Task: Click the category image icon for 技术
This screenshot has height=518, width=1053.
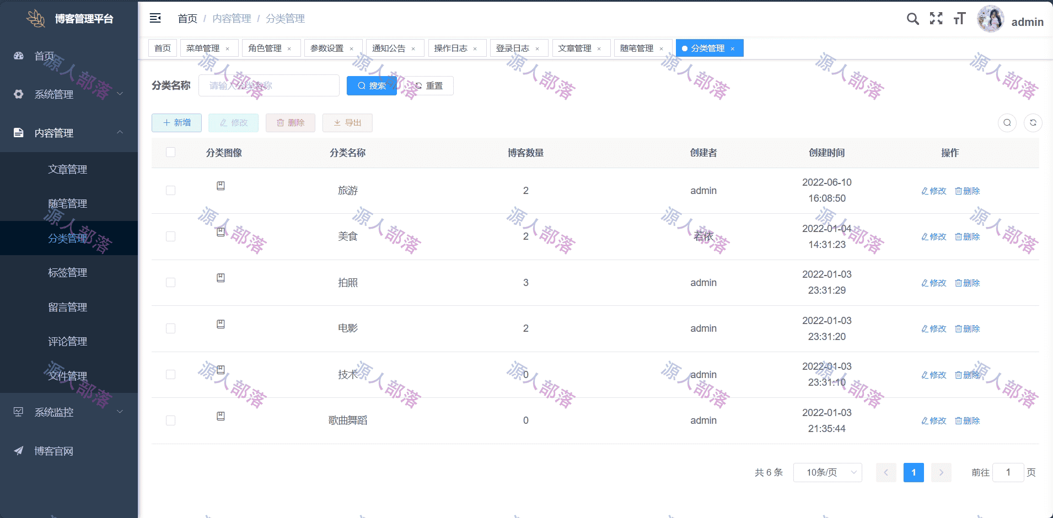Action: 221,370
